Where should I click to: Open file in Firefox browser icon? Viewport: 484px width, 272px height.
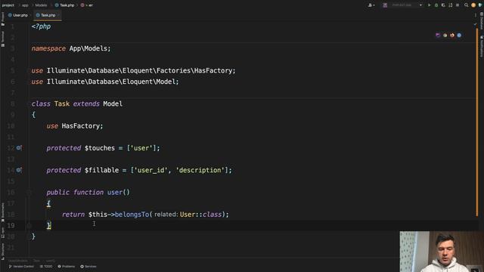pos(452,36)
